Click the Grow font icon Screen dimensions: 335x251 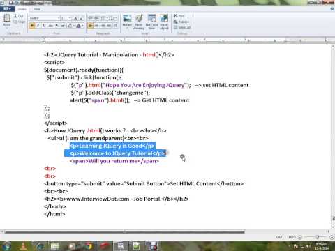(75, 18)
